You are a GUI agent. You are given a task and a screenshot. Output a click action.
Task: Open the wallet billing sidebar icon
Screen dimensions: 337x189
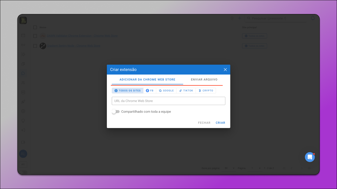[23, 142]
